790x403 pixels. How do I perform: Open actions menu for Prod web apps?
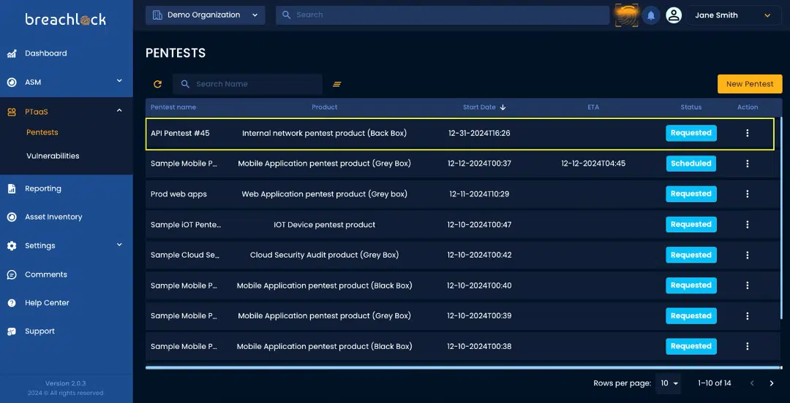(747, 194)
